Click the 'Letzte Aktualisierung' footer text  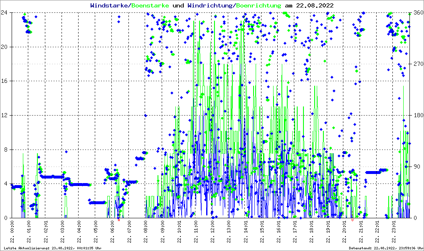(53, 248)
